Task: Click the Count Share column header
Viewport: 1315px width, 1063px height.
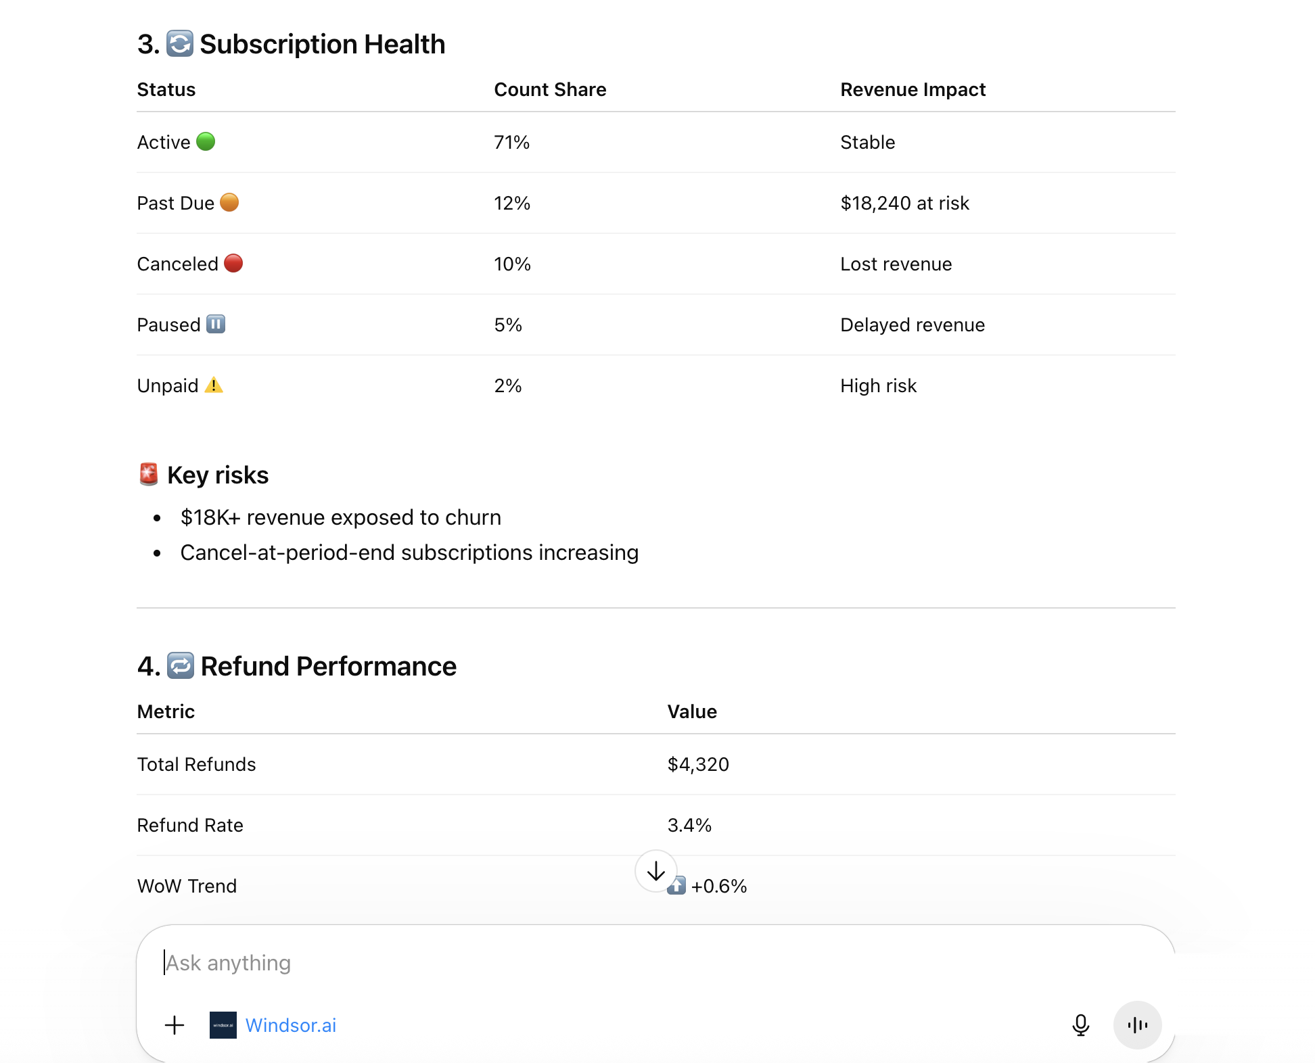Action: 549,89
